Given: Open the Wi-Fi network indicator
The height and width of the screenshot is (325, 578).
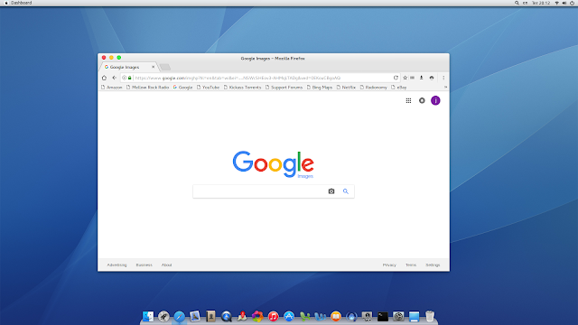Looking at the screenshot, I should tap(556, 3).
